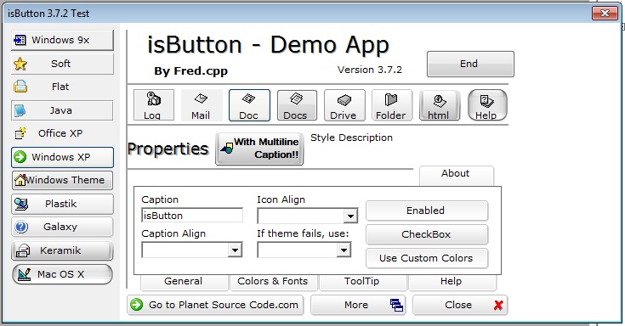Click the End button

tap(470, 64)
